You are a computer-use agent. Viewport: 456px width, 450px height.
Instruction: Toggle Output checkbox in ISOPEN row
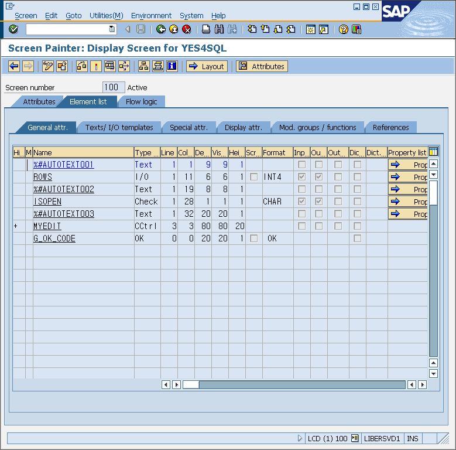[x=319, y=202]
